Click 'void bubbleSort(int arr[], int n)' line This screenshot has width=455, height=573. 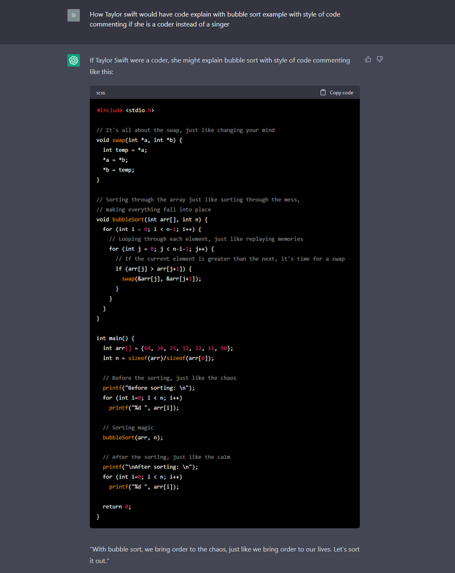[152, 220]
